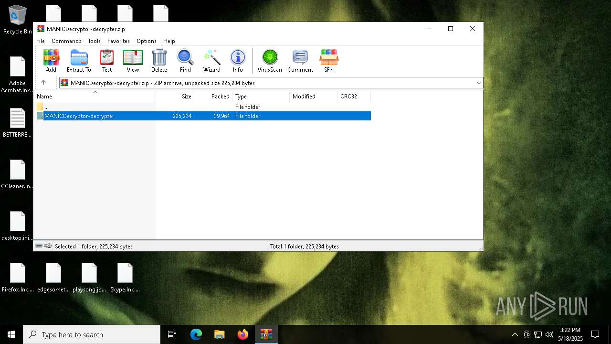Click 'Selected 1 folder, 225,234 bytes' status text
The height and width of the screenshot is (344, 611).
(x=94, y=247)
